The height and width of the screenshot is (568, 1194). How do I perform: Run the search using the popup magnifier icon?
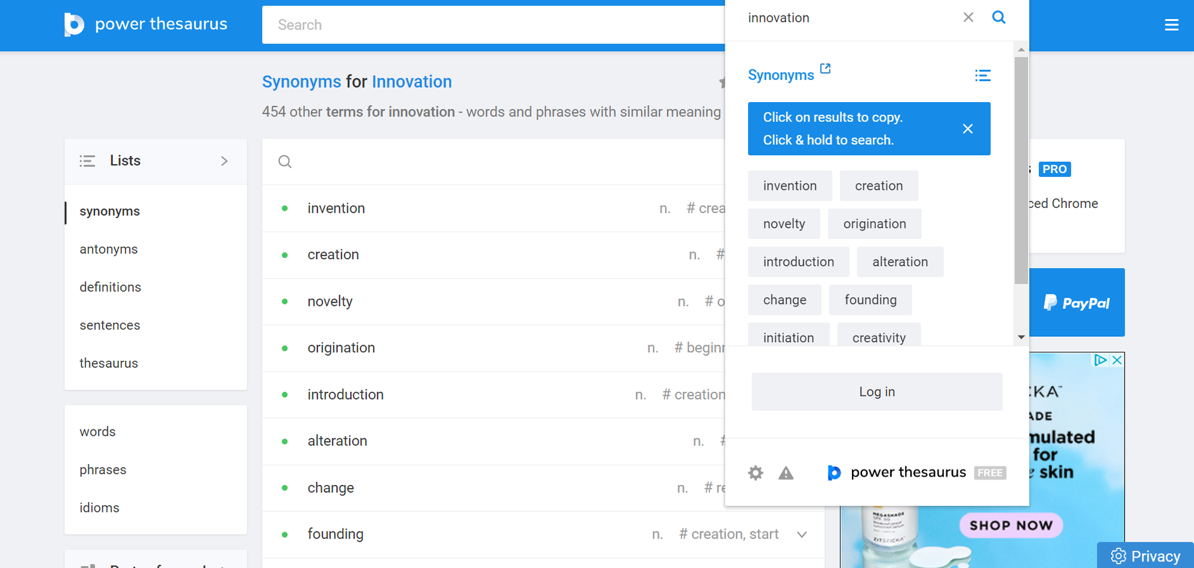point(998,17)
